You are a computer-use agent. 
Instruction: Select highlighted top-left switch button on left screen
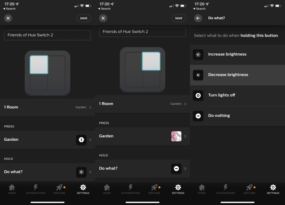(x=39, y=65)
